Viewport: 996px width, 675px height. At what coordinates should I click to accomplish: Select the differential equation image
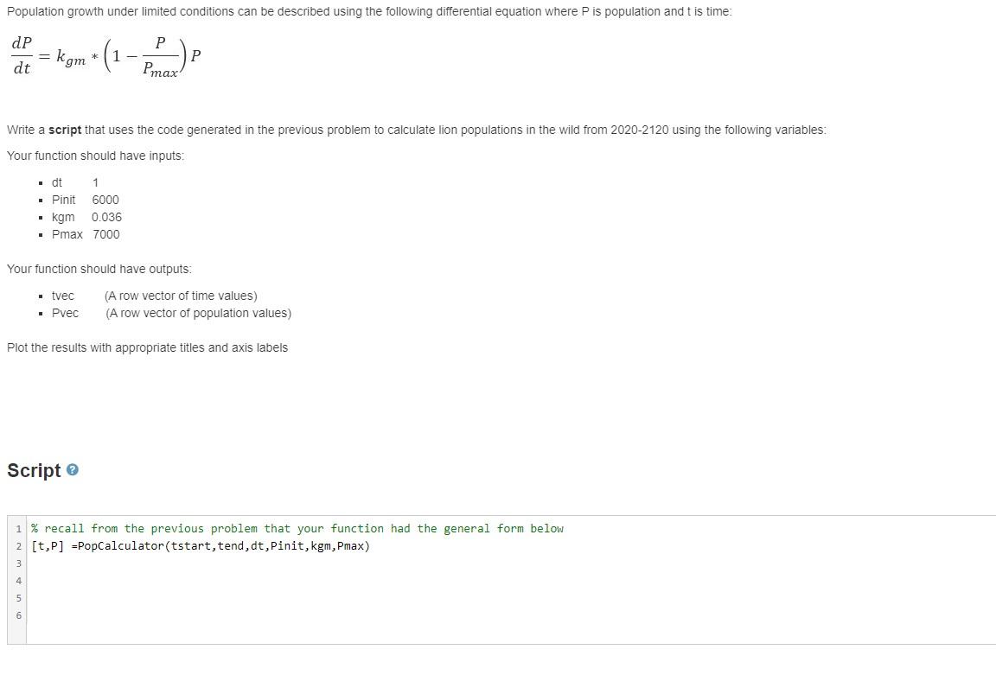pyautogui.click(x=104, y=55)
